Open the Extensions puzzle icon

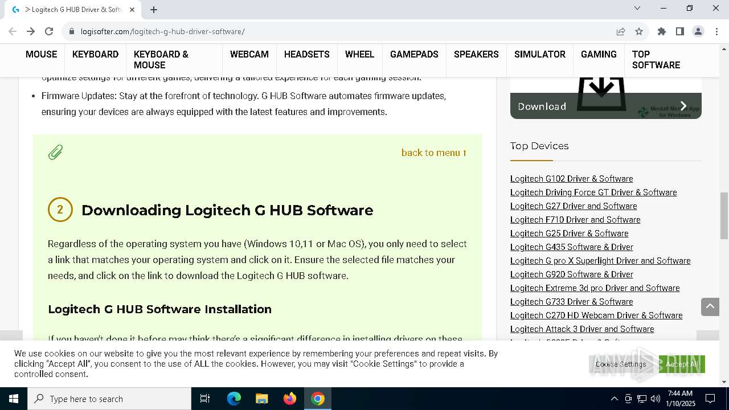pyautogui.click(x=662, y=31)
